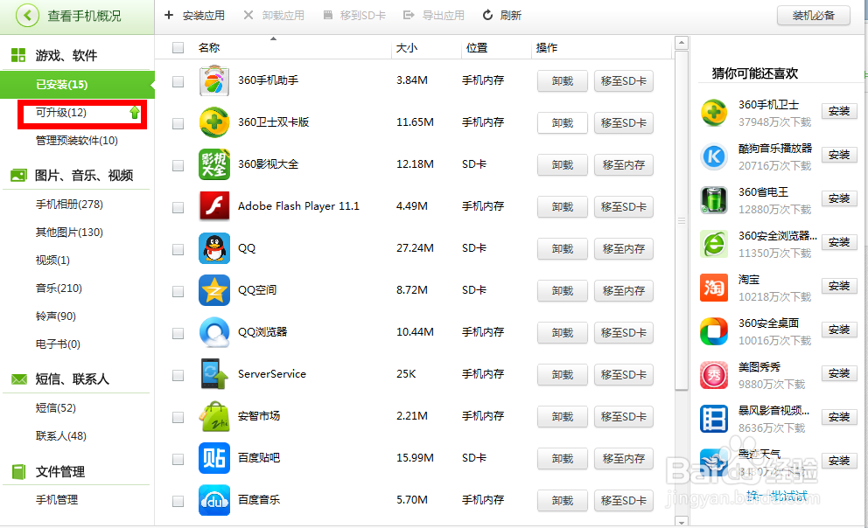Tick the select-all checkbox in header
This screenshot has height=528, width=868.
click(x=178, y=47)
